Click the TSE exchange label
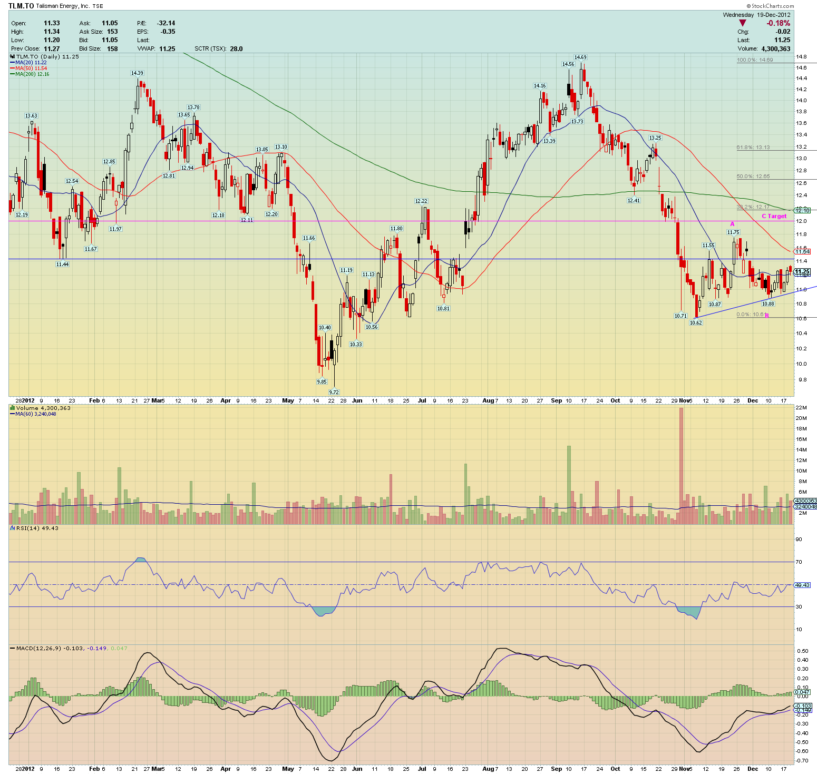817x774 pixels. 98,6
